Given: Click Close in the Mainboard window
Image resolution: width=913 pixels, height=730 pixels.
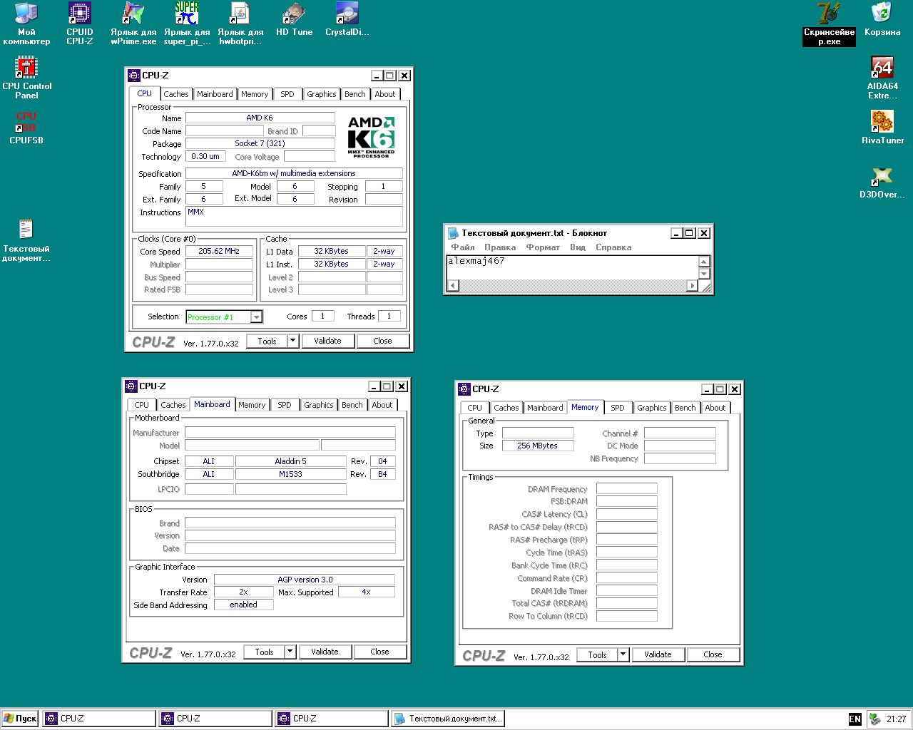Looking at the screenshot, I should [x=379, y=652].
